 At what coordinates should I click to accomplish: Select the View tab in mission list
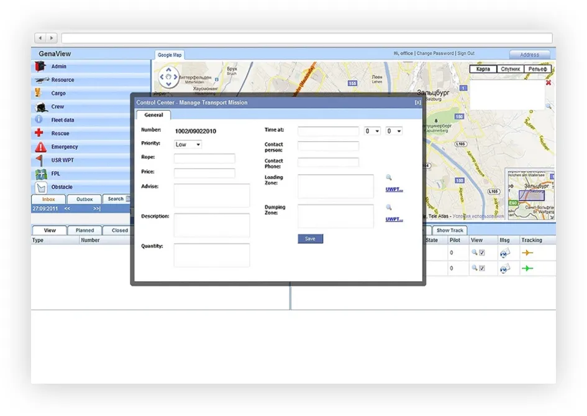pyautogui.click(x=50, y=231)
